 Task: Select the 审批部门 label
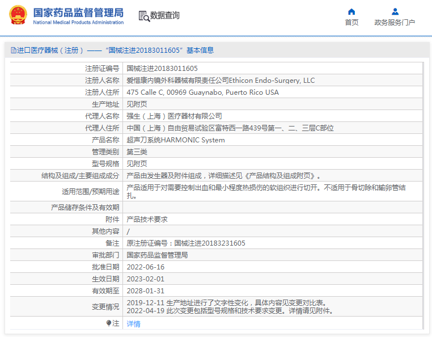[105, 255]
